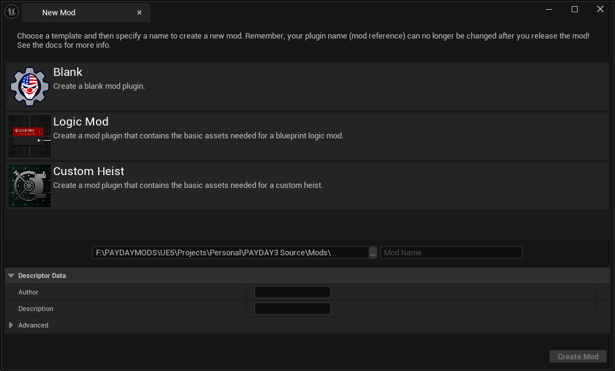Choose the Logic Mod template title
This screenshot has height=371, width=615.
point(81,122)
